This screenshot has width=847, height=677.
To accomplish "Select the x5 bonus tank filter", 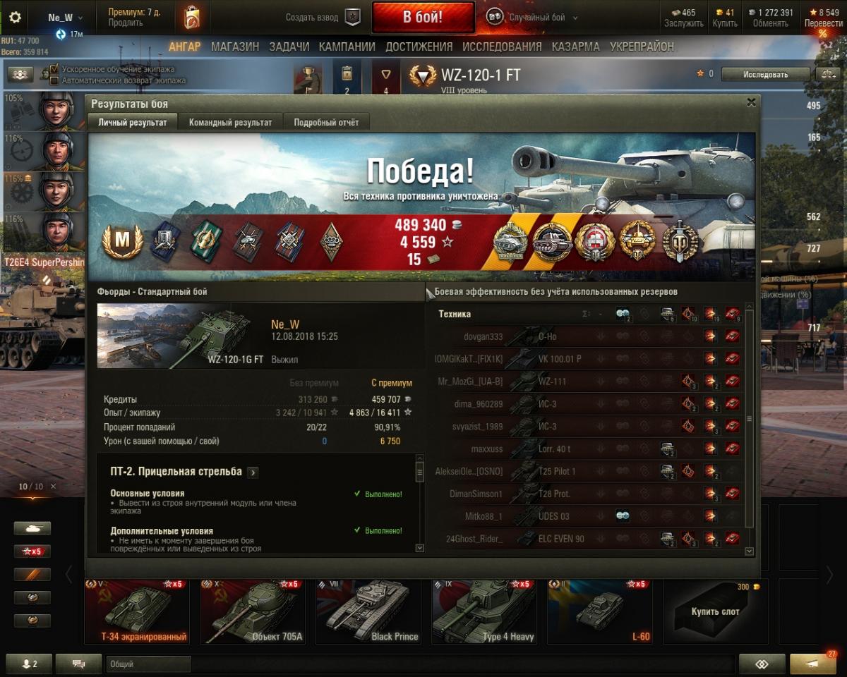I will pyautogui.click(x=32, y=551).
